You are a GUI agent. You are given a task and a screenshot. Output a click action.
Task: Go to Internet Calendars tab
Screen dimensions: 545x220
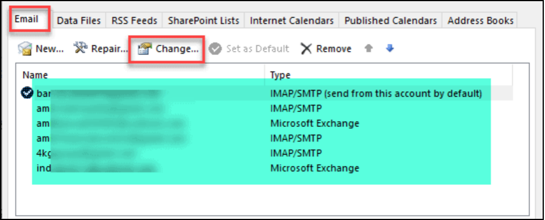tap(292, 21)
